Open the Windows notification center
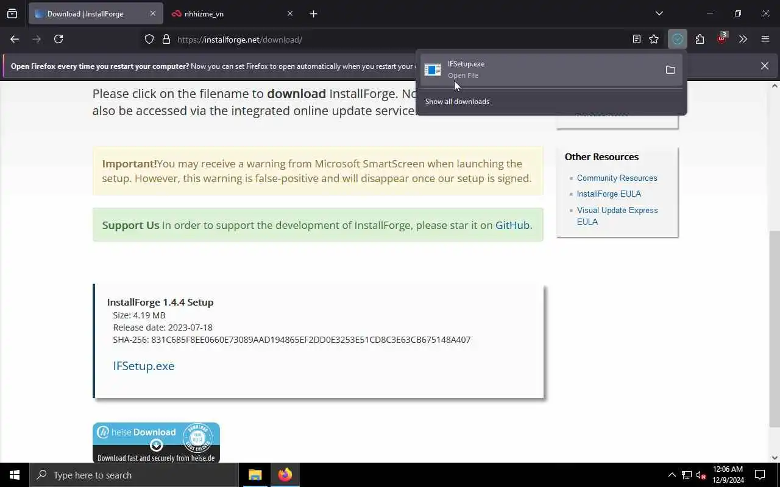The height and width of the screenshot is (487, 780). pos(760,475)
